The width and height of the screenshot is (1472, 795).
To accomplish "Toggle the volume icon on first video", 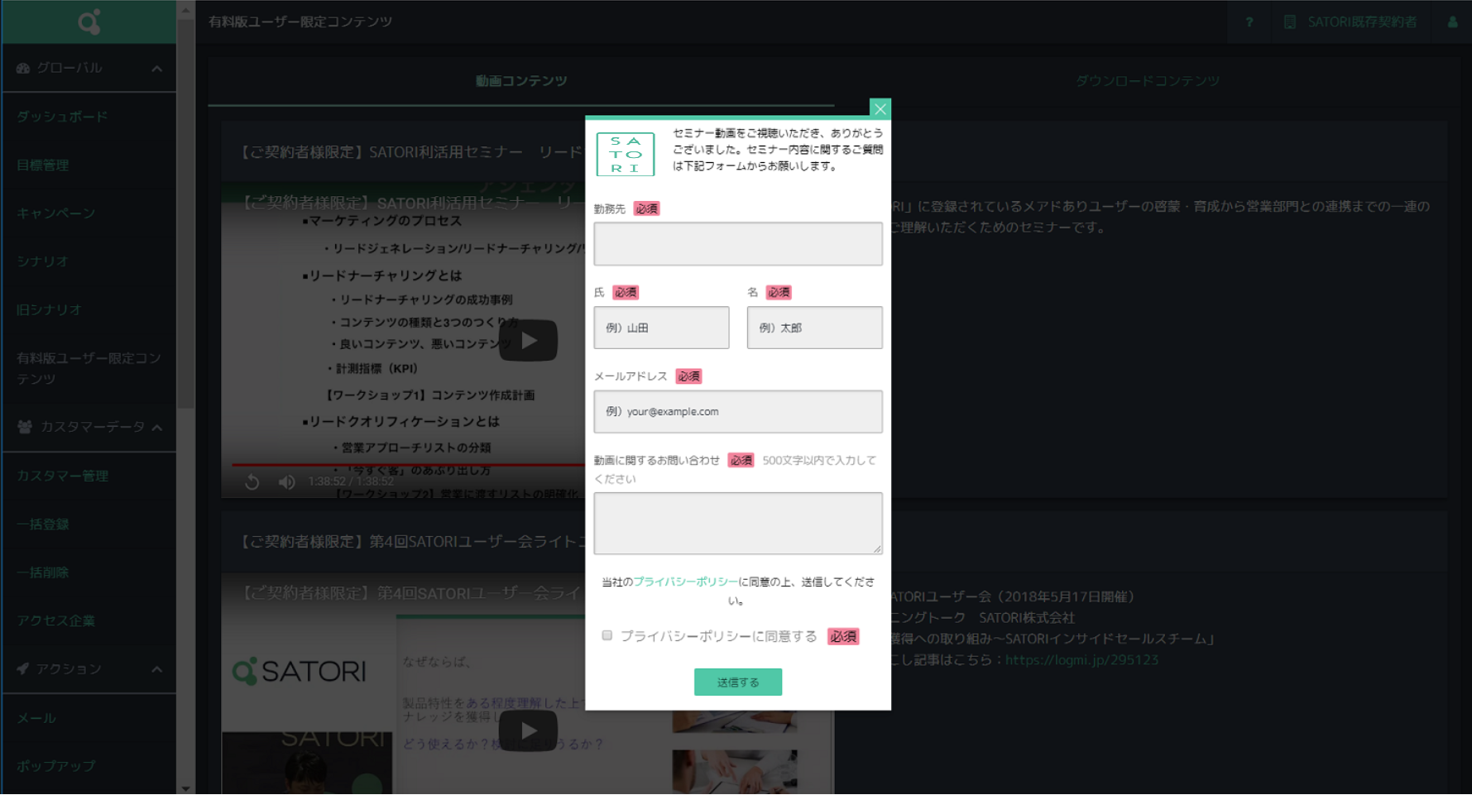I will coord(286,481).
